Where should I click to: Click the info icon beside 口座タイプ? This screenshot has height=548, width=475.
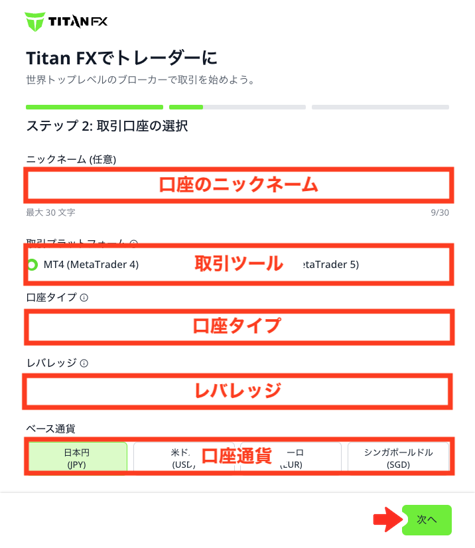click(x=84, y=298)
